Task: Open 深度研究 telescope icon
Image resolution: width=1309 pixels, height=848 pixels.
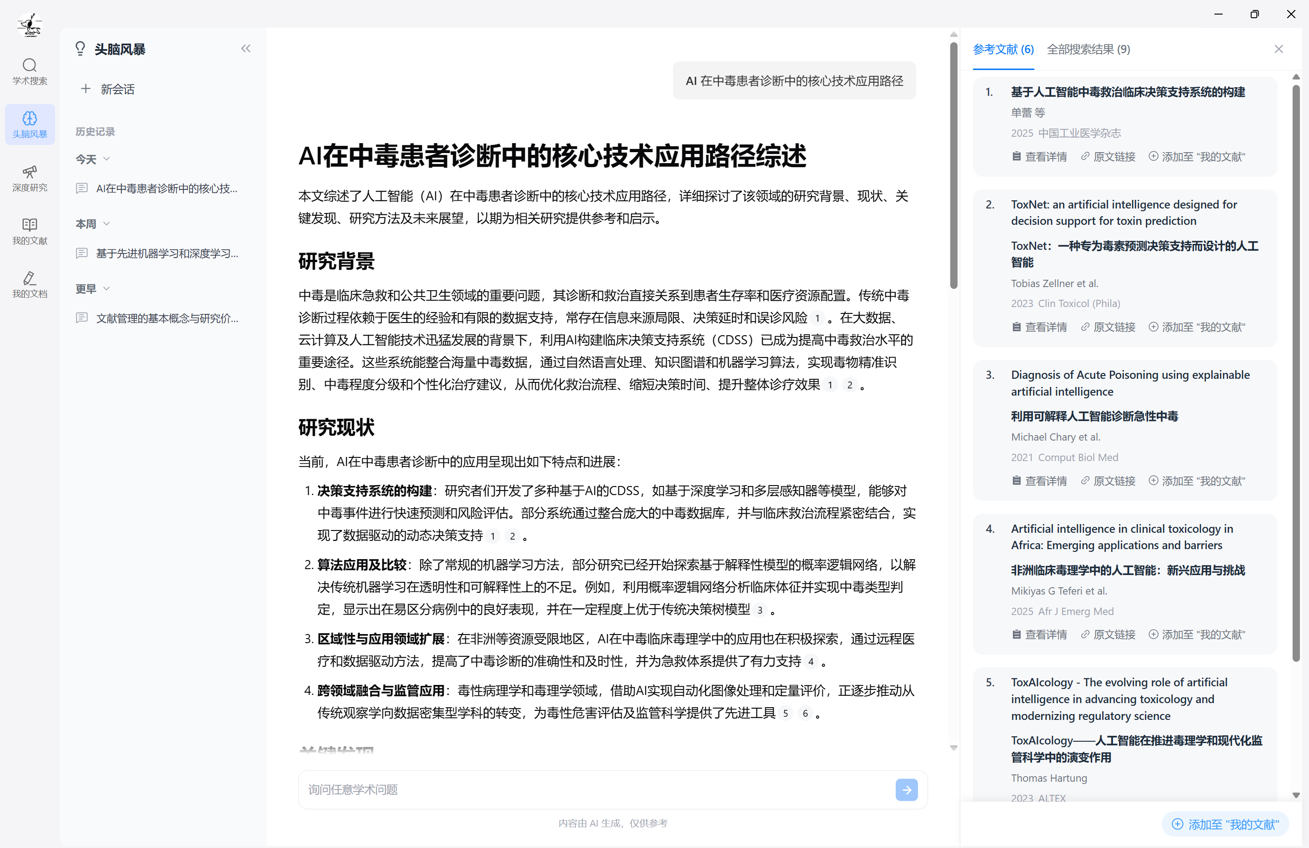Action: [30, 178]
